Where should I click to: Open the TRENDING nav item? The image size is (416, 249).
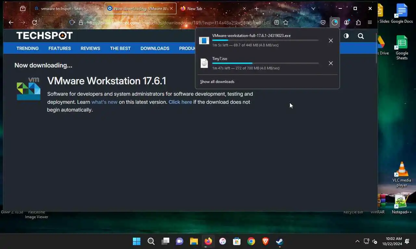coord(28,48)
